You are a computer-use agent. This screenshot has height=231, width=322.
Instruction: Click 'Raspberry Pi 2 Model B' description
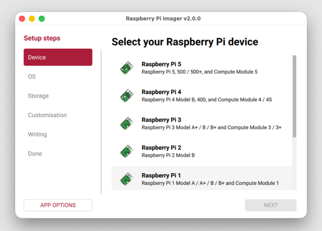click(168, 155)
